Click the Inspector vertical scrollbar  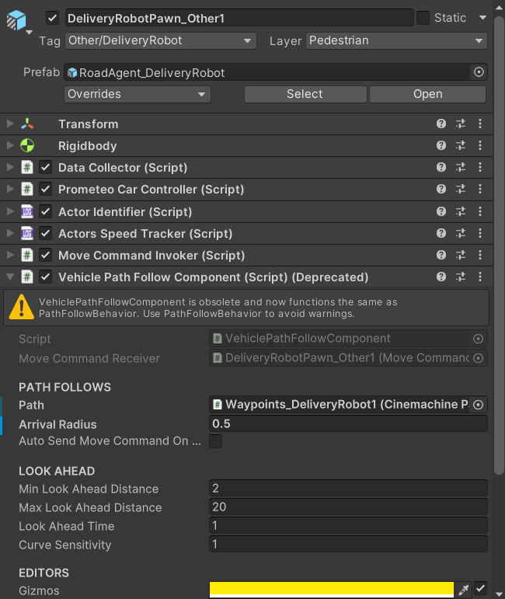499,246
